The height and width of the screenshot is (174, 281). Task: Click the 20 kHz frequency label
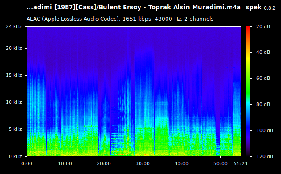pos(14,49)
